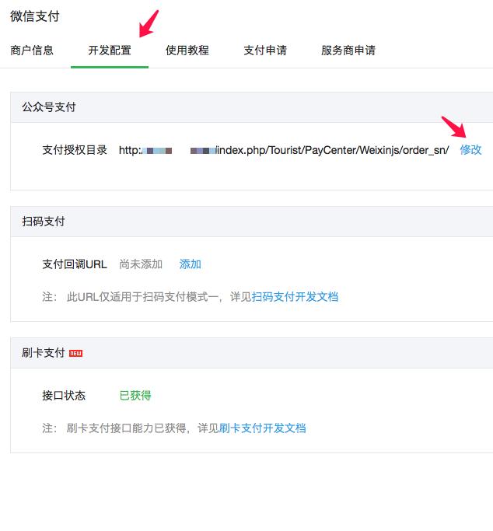Click the 微信支付 page title
The width and height of the screenshot is (493, 531).
(35, 16)
